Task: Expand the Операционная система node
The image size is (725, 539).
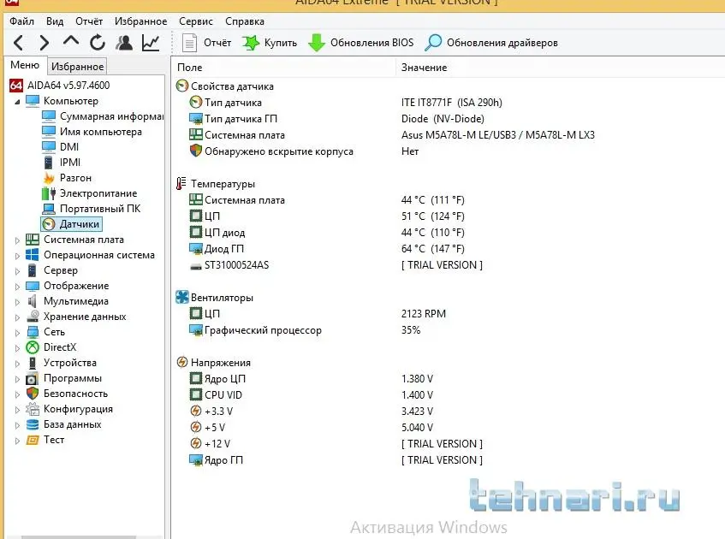Action: (17, 256)
